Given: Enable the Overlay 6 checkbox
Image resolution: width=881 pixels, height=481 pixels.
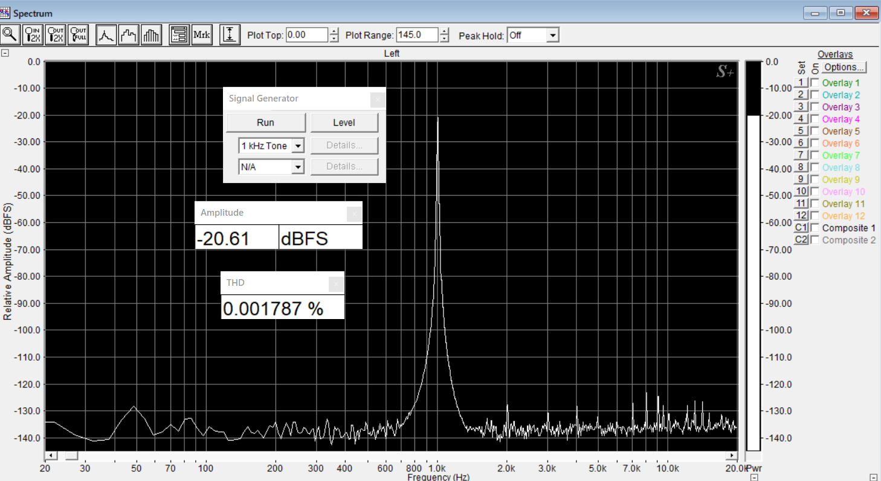Looking at the screenshot, I should click(815, 143).
